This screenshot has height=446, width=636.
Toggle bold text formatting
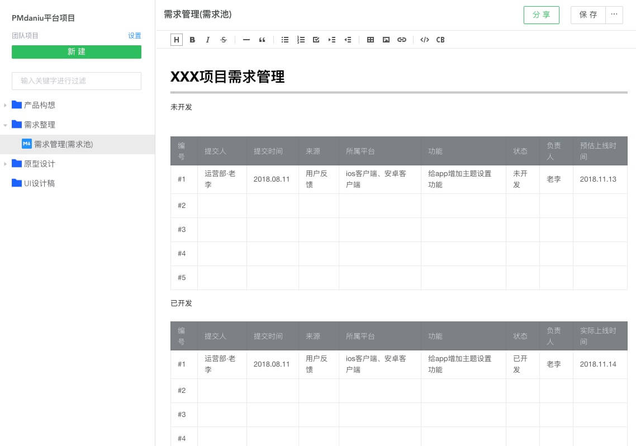pos(192,40)
